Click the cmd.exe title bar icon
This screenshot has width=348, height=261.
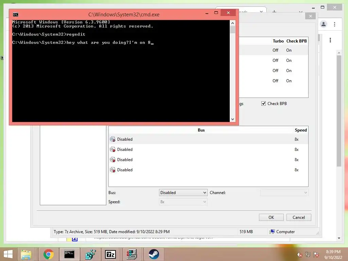(16, 15)
